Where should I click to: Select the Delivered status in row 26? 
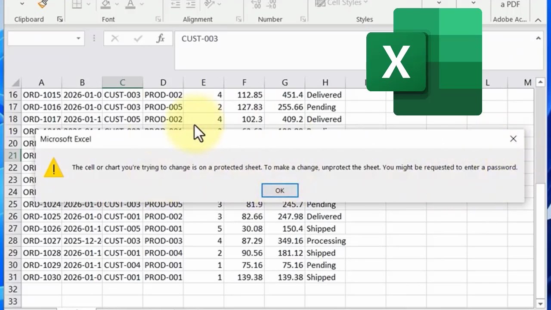click(325, 217)
